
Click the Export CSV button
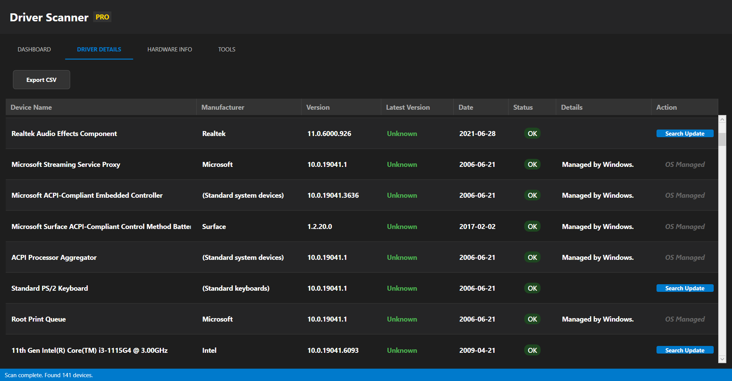(x=42, y=80)
